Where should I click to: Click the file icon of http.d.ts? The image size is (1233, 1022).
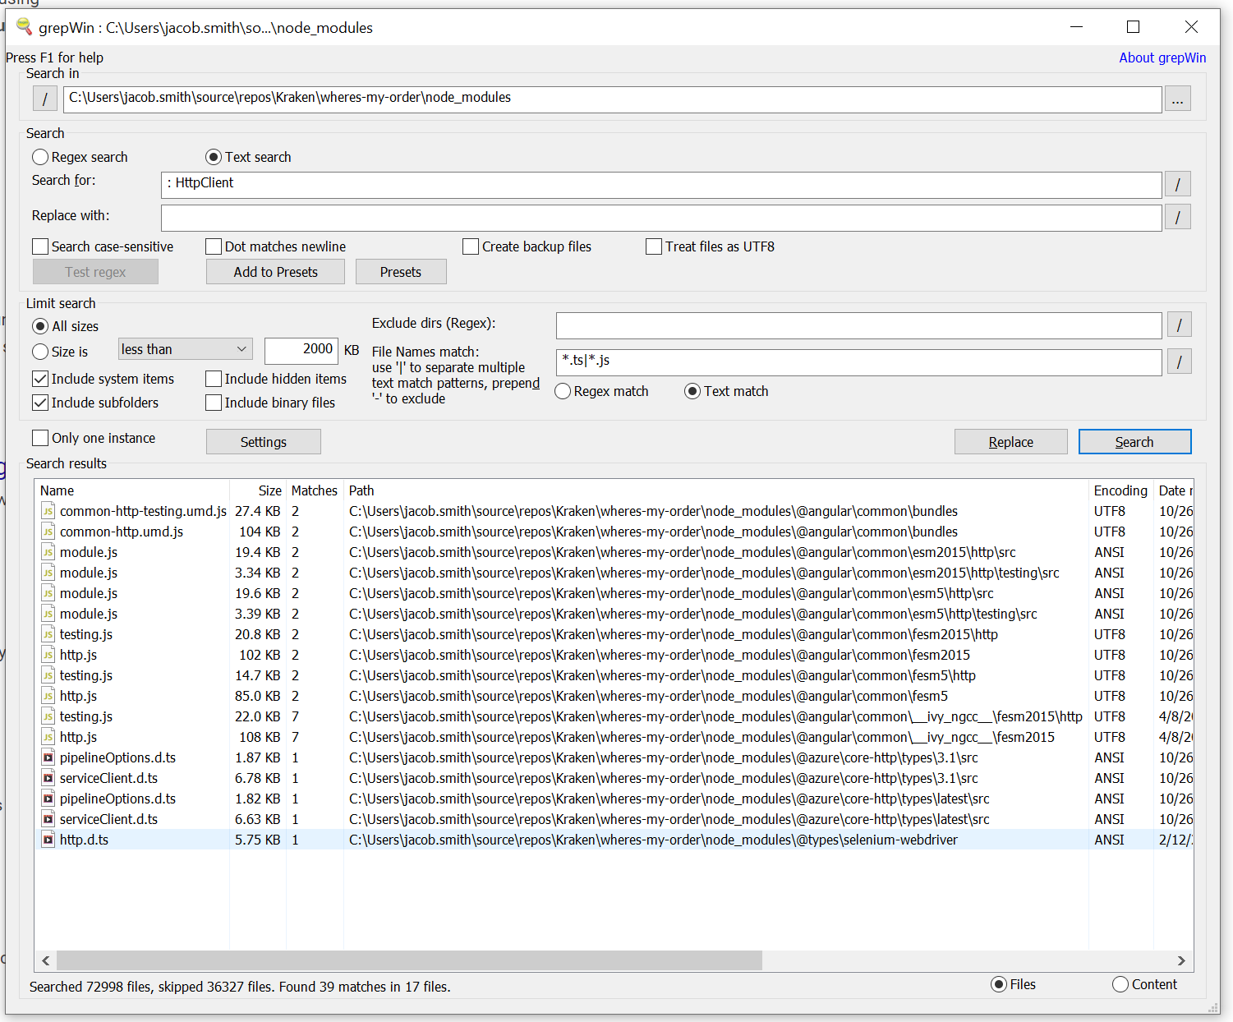48,840
